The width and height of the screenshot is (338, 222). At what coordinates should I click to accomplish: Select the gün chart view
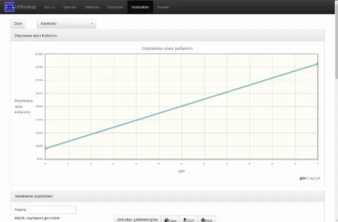tap(303, 178)
